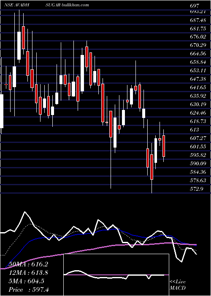Click the 572.9 price axis label
The width and height of the screenshot is (211, 296).
click(x=197, y=189)
